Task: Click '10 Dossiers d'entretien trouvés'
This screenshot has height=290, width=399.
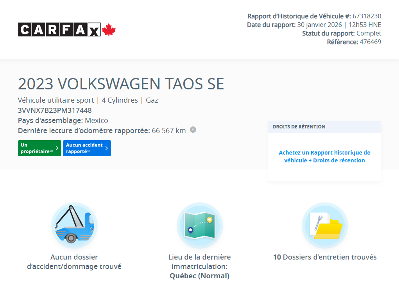Action: (324, 257)
